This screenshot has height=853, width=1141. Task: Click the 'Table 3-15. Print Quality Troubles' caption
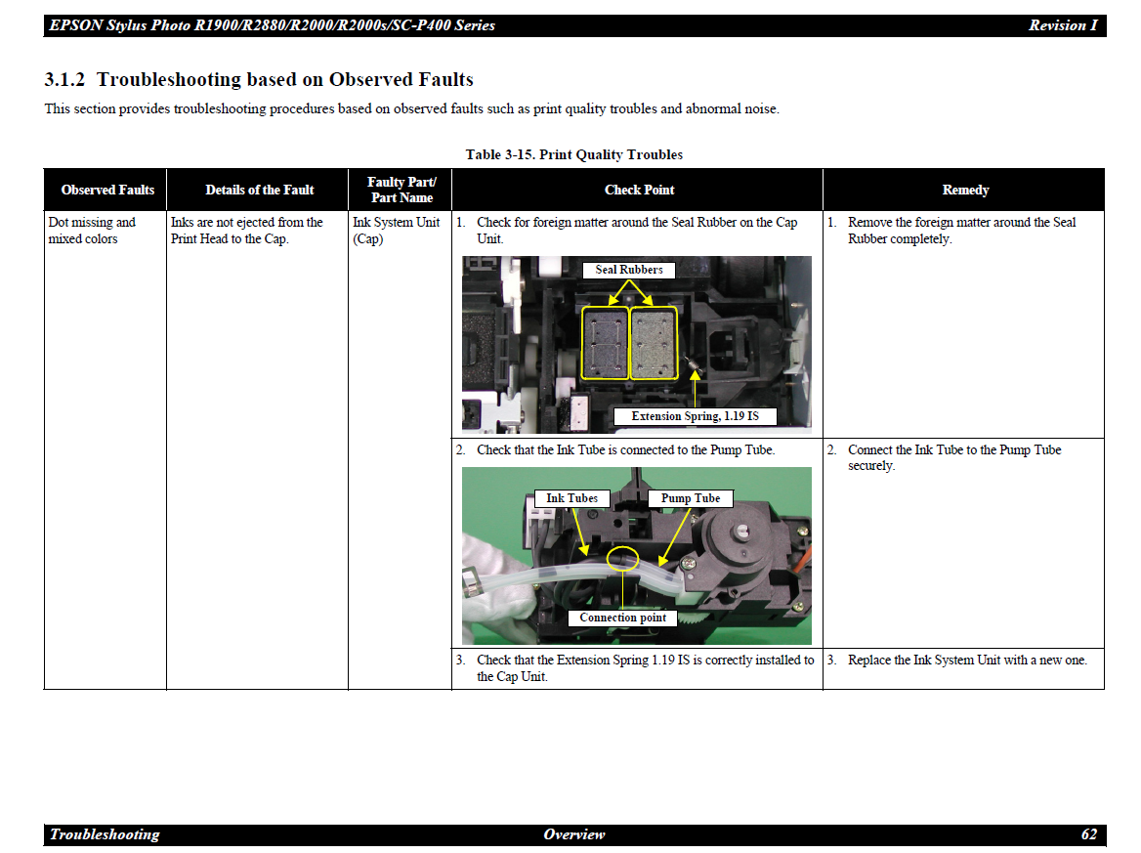point(573,154)
